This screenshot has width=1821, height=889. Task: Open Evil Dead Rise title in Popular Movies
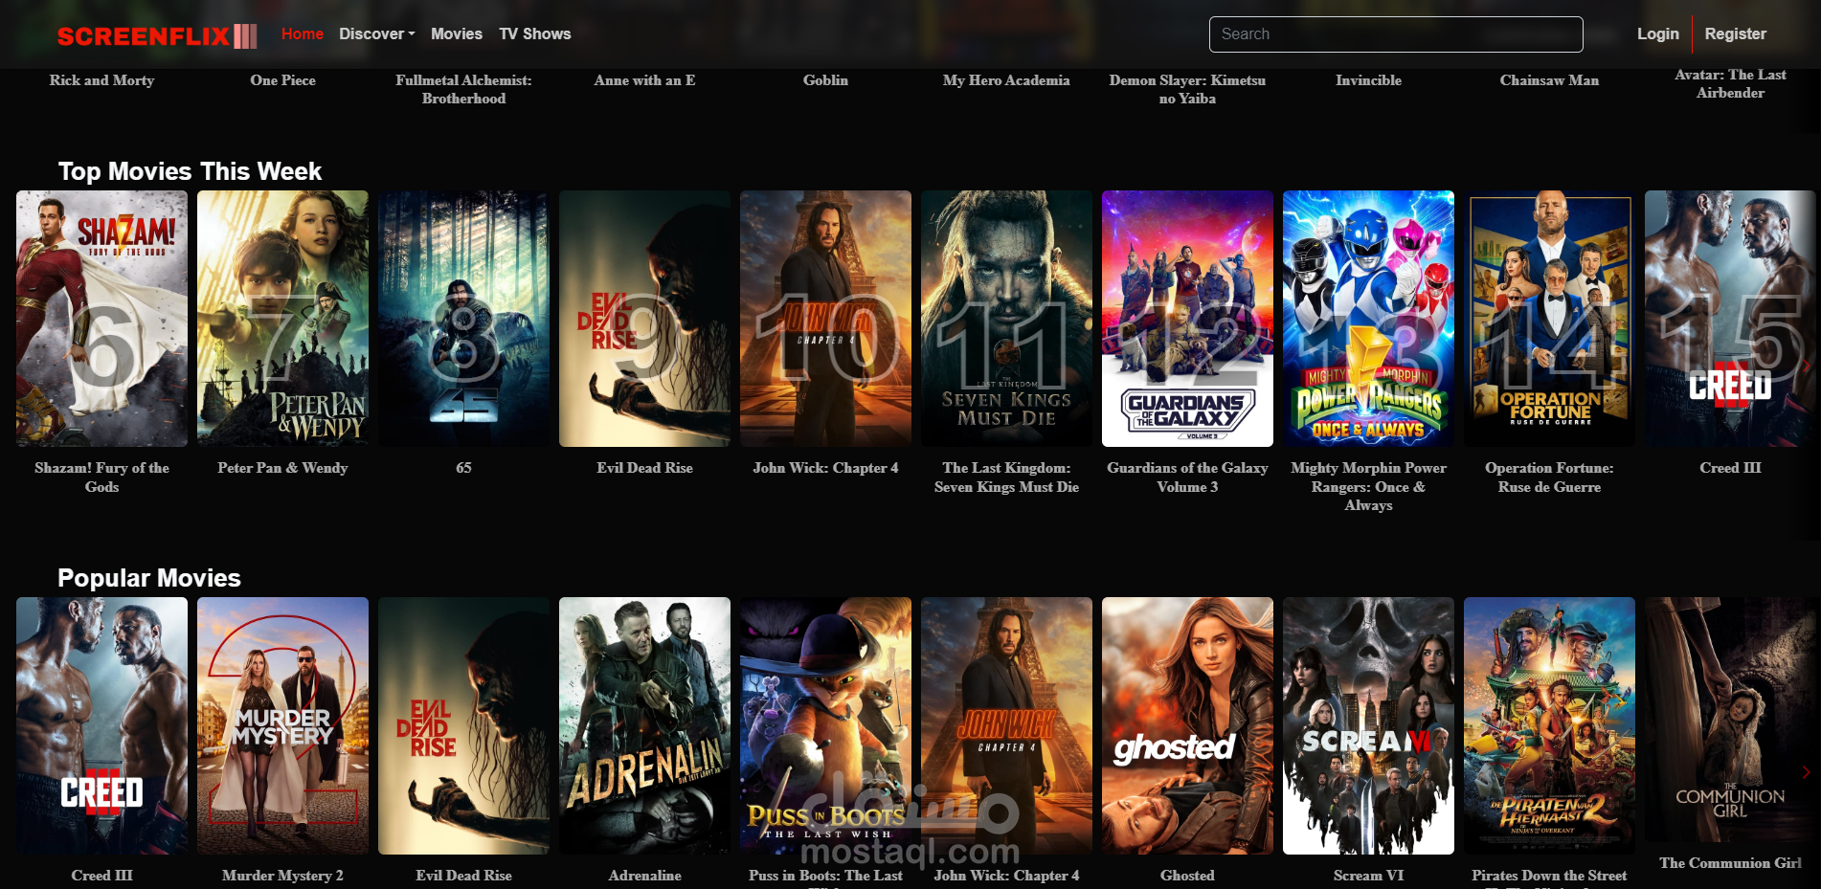463,876
